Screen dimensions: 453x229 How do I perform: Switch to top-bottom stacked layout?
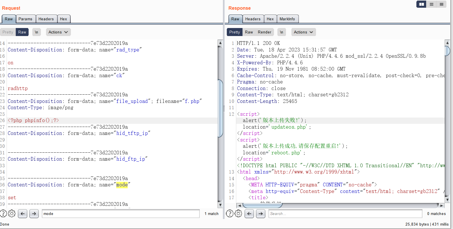pyautogui.click(x=432, y=4)
